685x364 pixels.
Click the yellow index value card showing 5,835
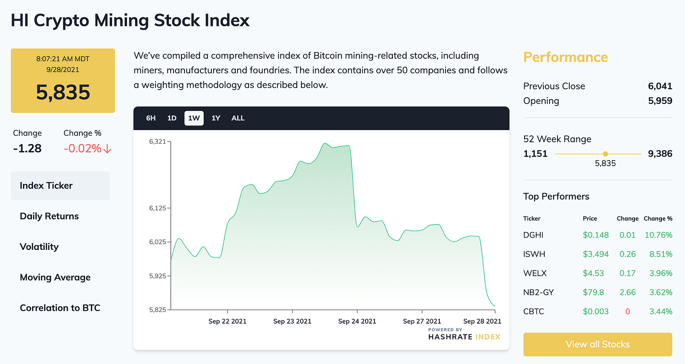[x=63, y=81]
